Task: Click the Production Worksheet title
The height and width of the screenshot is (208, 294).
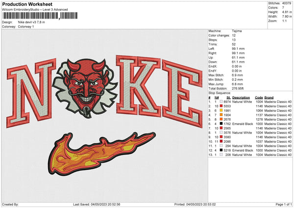Action: [x=27, y=4]
